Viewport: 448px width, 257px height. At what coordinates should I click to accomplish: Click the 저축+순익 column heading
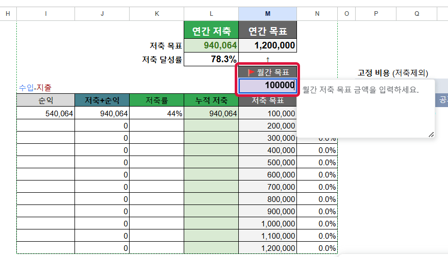pos(102,100)
